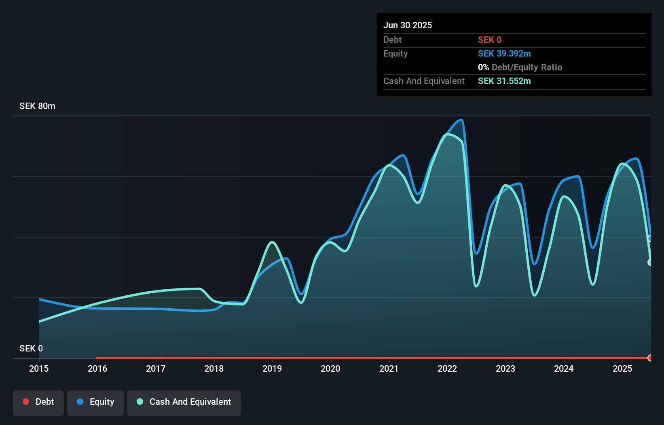Screen dimensions: 664x425
Task: Click the SEK 80m axis label
Action: (x=37, y=106)
